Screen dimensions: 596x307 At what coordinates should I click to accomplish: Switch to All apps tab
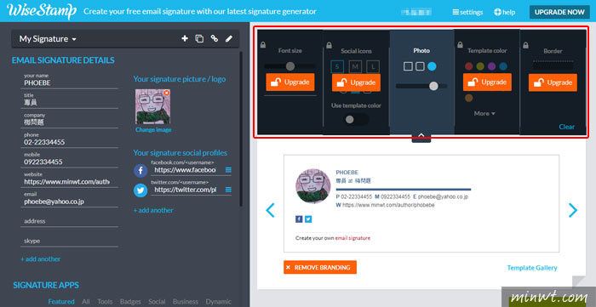tap(86, 302)
